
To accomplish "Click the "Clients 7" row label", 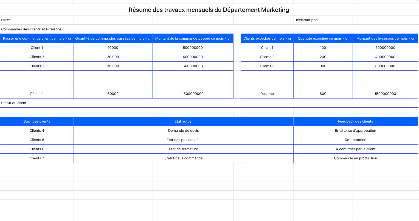I will pyautogui.click(x=37, y=158).
